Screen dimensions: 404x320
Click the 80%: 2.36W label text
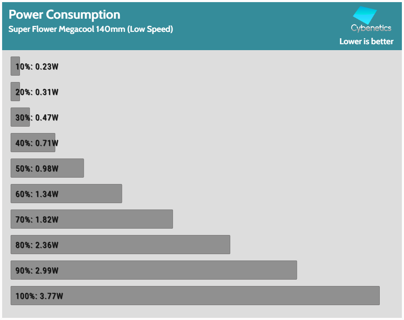coord(37,245)
